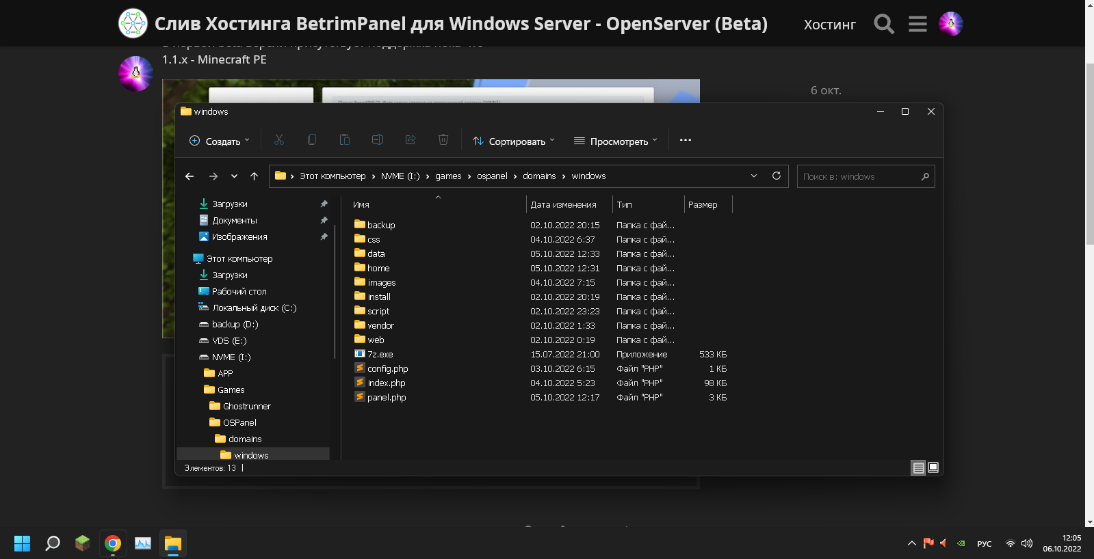Refresh the current folder view
Screen dimensions: 1094x559
point(777,176)
